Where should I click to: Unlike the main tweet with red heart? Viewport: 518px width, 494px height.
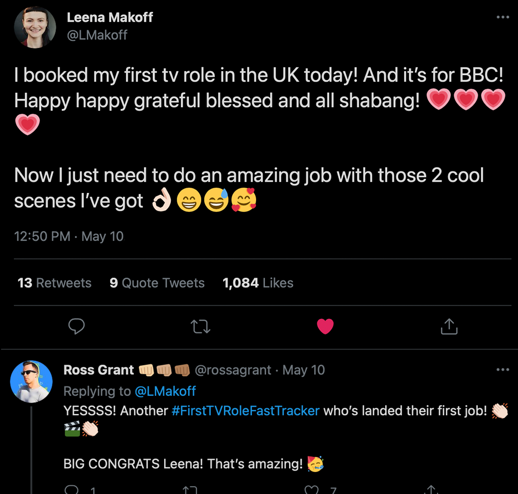click(x=325, y=327)
